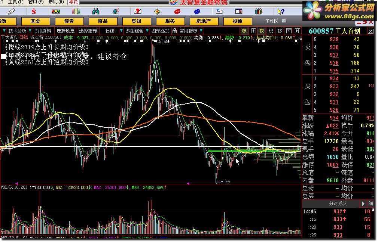Click the skip-to-end arrow icon
The height and width of the screenshot is (242, 378).
tap(298, 31)
